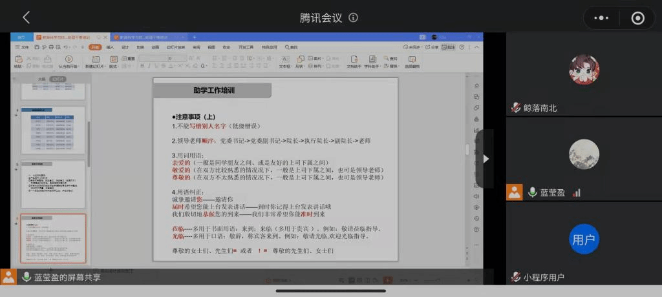
Task: Open the three-dots more options menu
Action: pos(601,18)
